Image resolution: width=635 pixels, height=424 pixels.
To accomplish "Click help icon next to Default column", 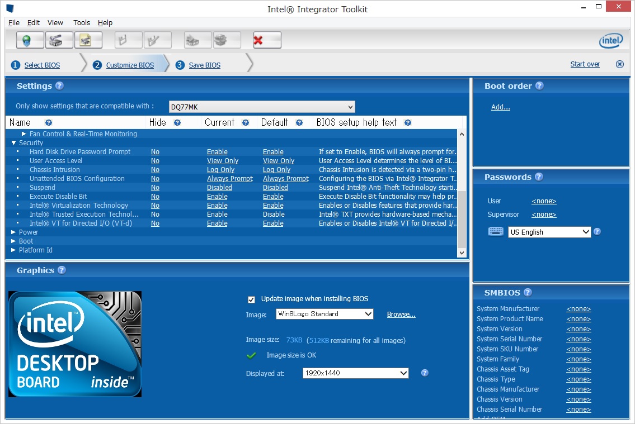I will click(299, 122).
